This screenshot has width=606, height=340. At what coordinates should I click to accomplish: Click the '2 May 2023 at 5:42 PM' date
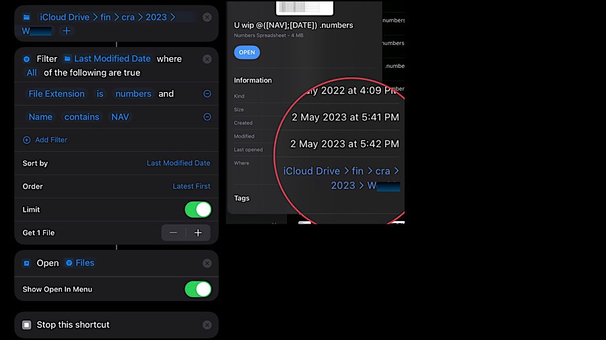coord(344,144)
